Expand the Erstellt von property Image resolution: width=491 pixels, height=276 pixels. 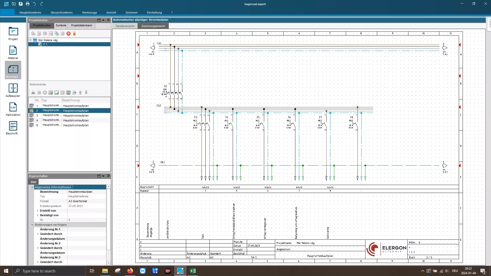click(38, 211)
